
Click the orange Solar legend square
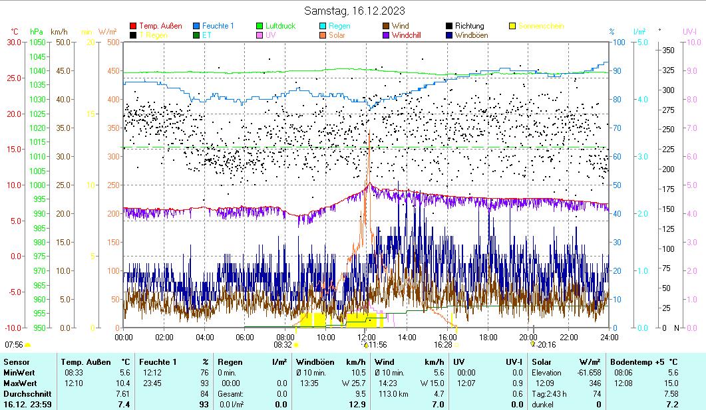coord(323,35)
